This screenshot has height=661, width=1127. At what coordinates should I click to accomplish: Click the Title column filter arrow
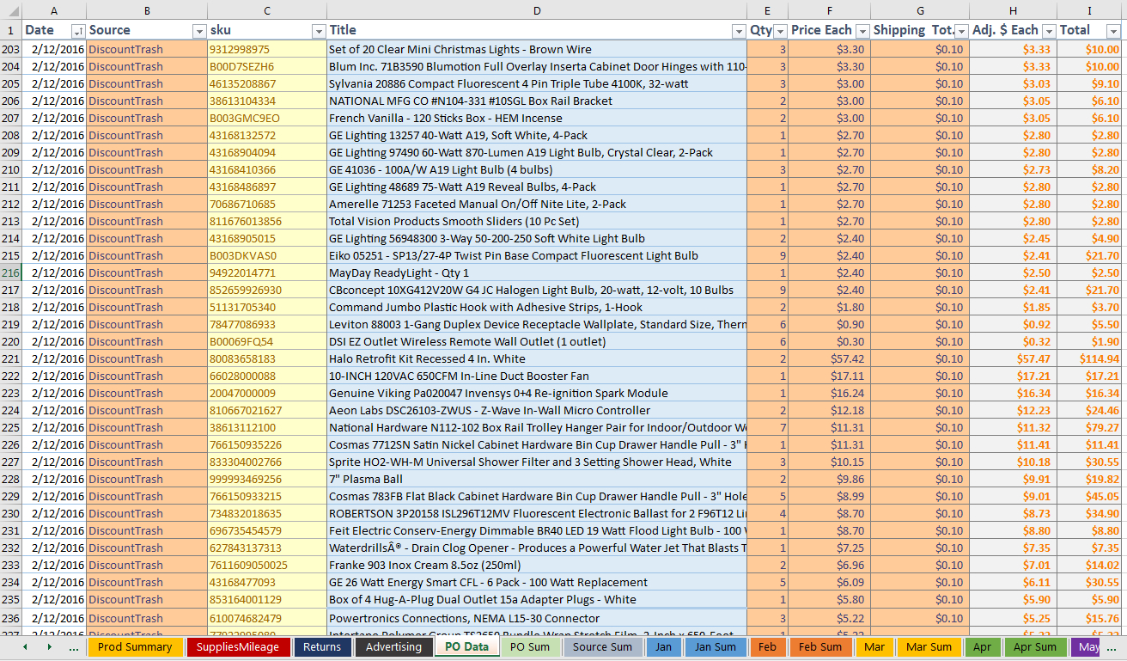click(x=738, y=31)
